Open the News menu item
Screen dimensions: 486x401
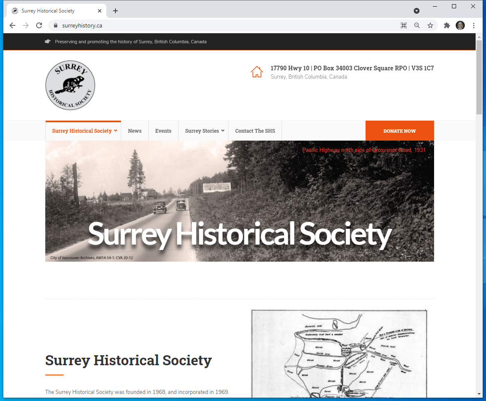pos(135,131)
